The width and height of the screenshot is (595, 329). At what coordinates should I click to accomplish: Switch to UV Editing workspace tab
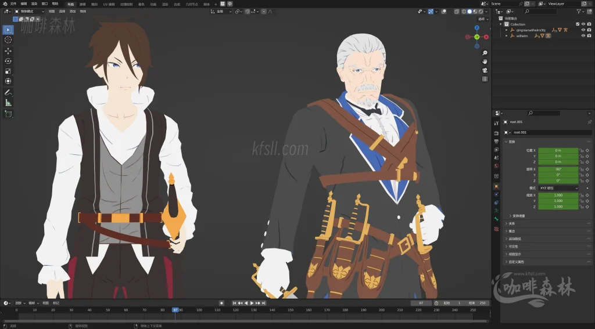[109, 4]
